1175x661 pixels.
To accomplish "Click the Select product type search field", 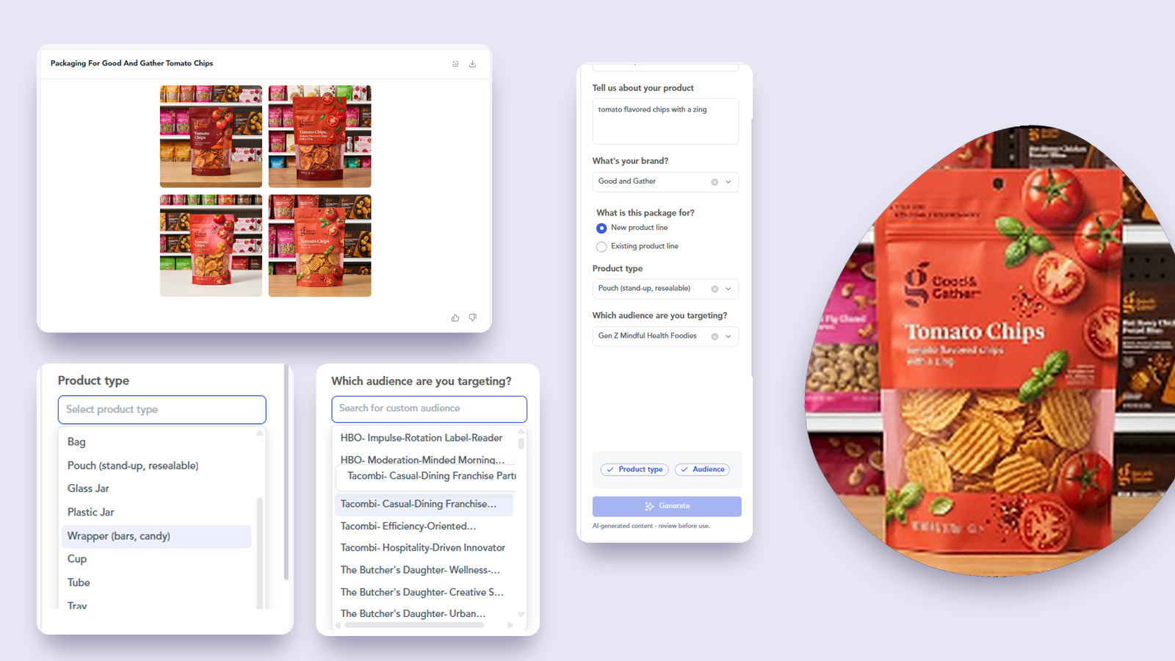I will (x=162, y=410).
